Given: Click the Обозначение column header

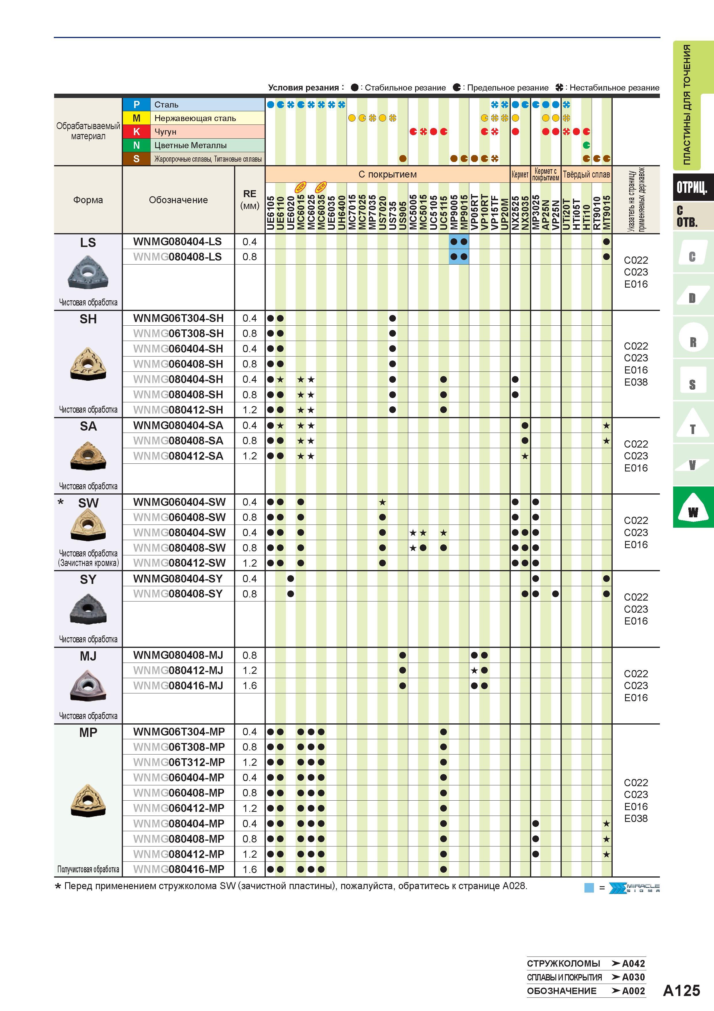Looking at the screenshot, I should tap(178, 200).
